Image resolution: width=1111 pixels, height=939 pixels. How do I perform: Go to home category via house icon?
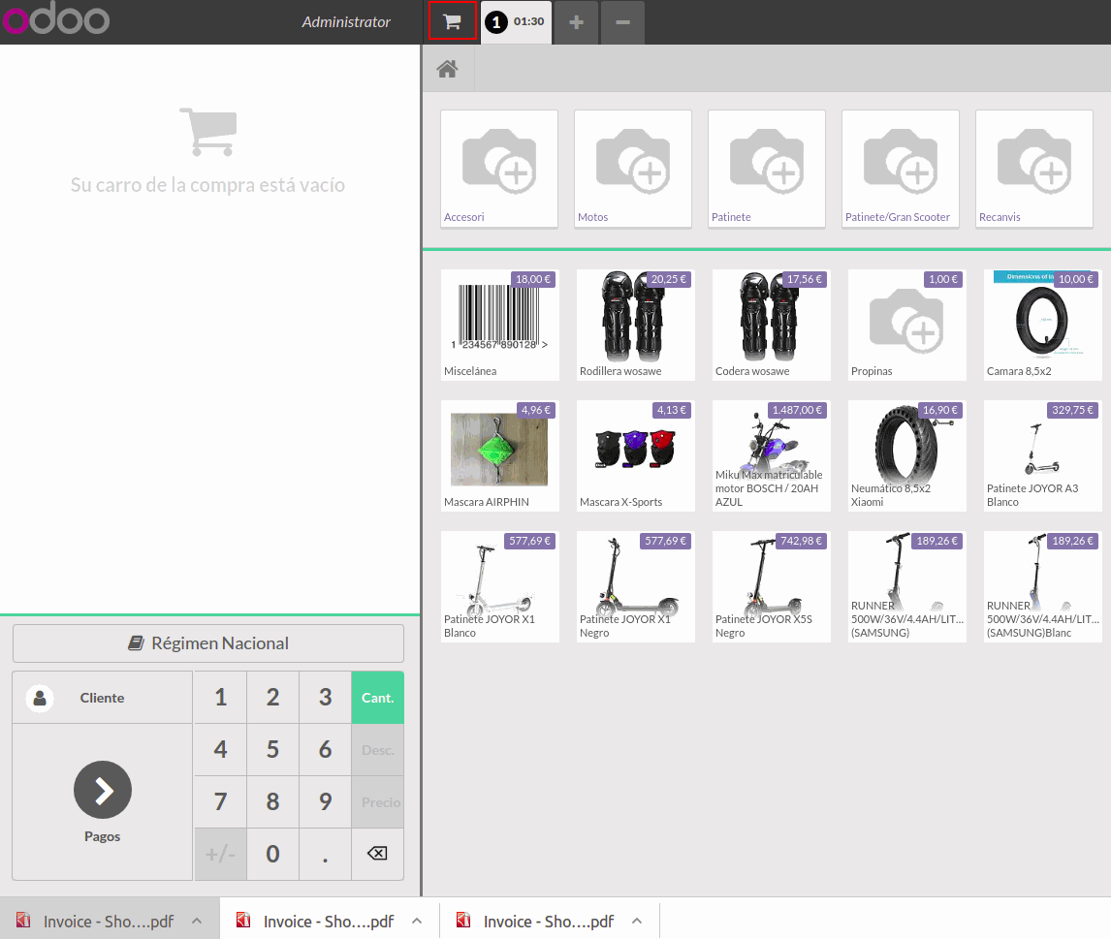coord(447,69)
